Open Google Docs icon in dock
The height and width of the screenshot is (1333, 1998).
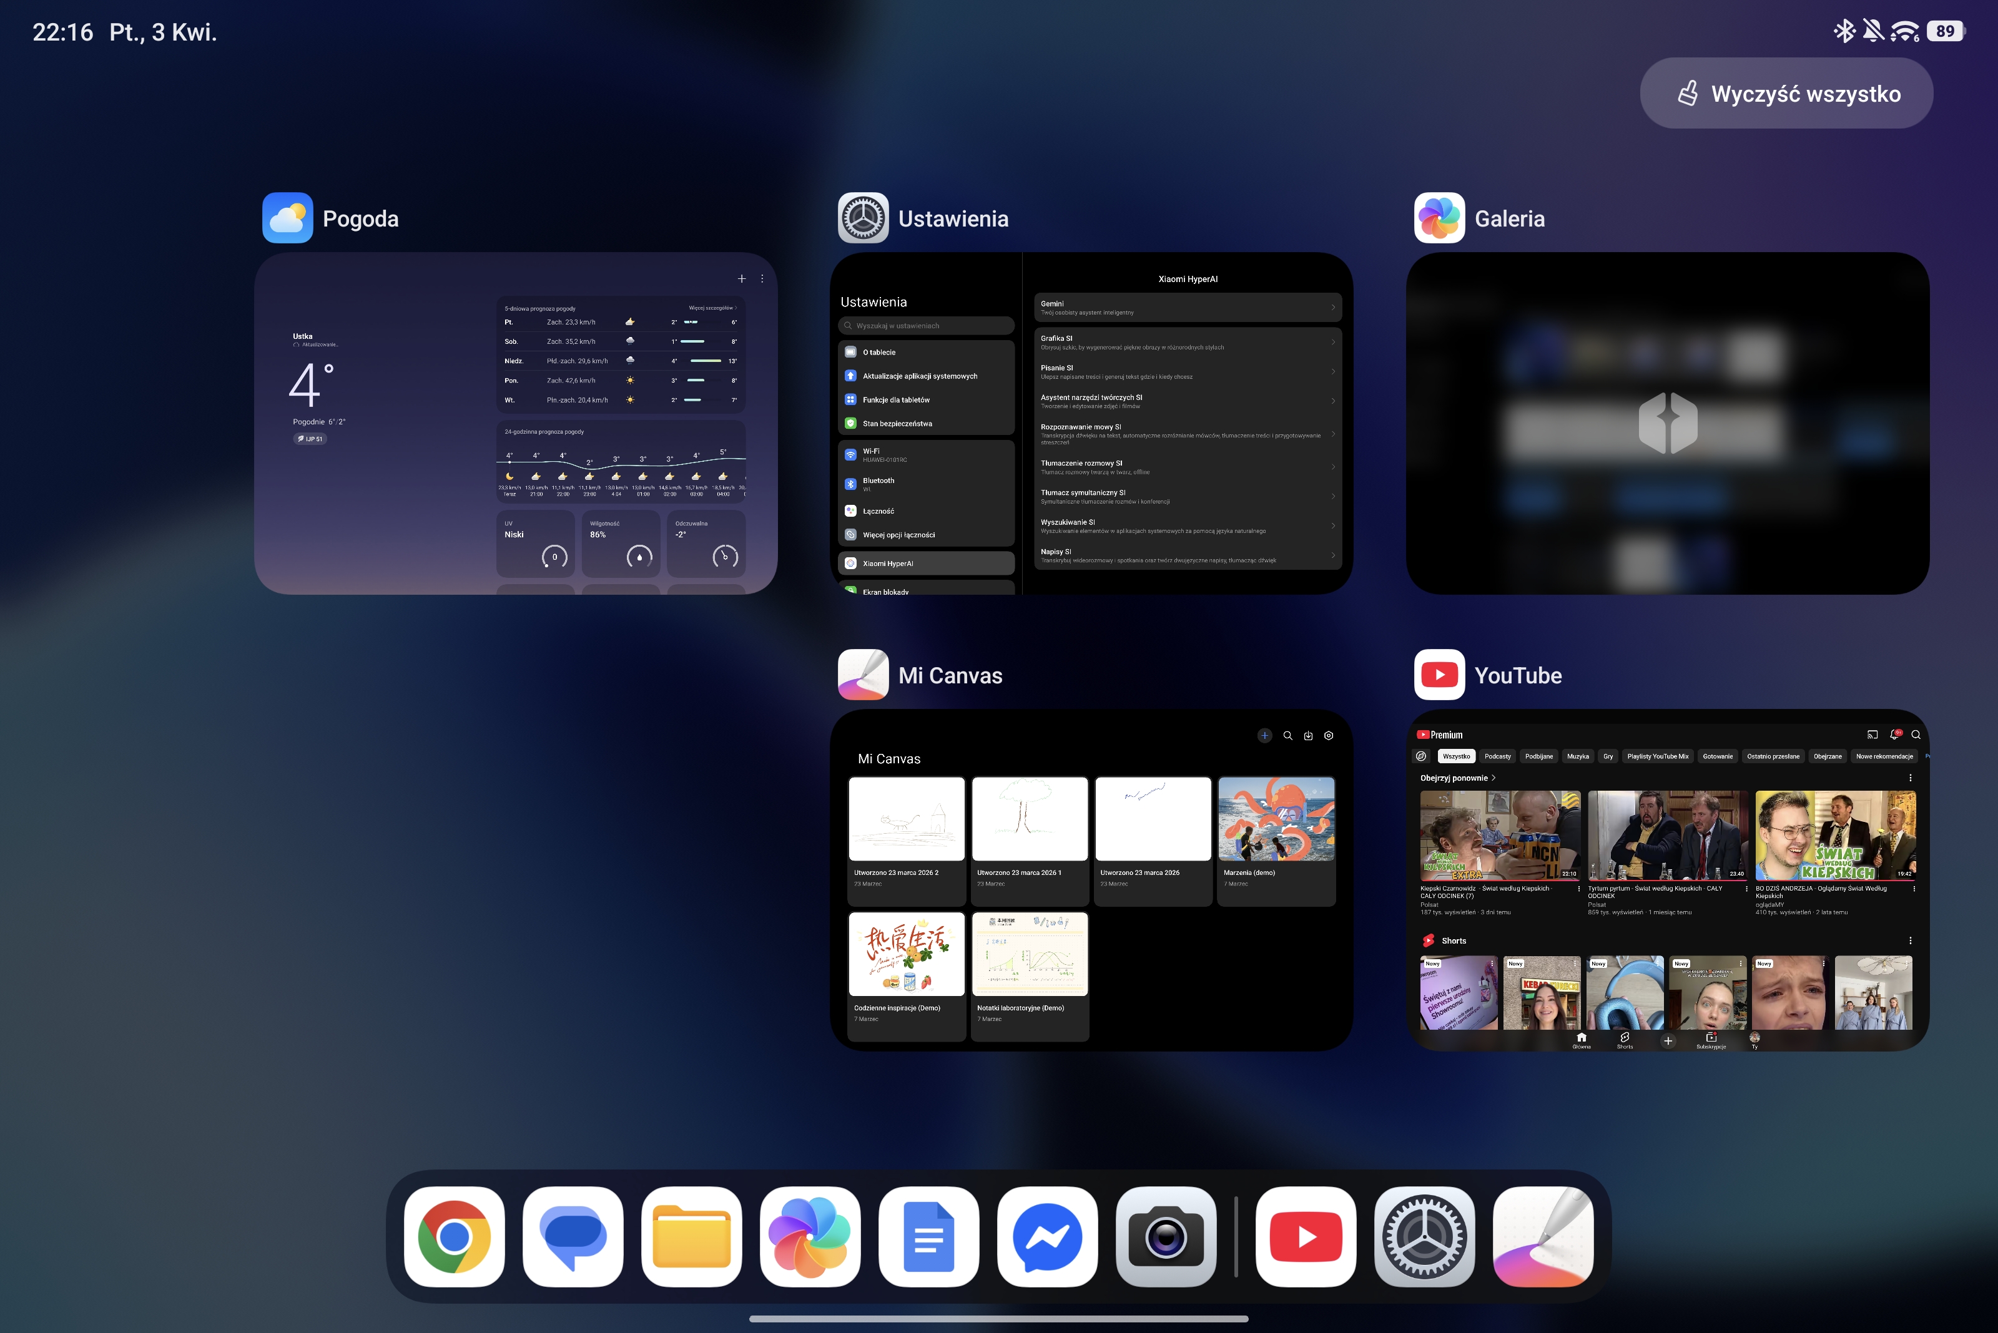[x=928, y=1237]
